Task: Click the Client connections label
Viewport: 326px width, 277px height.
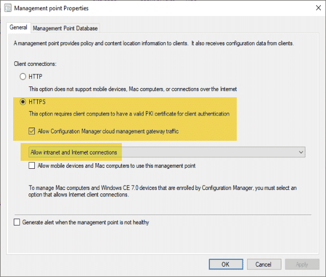Action: coord(35,64)
